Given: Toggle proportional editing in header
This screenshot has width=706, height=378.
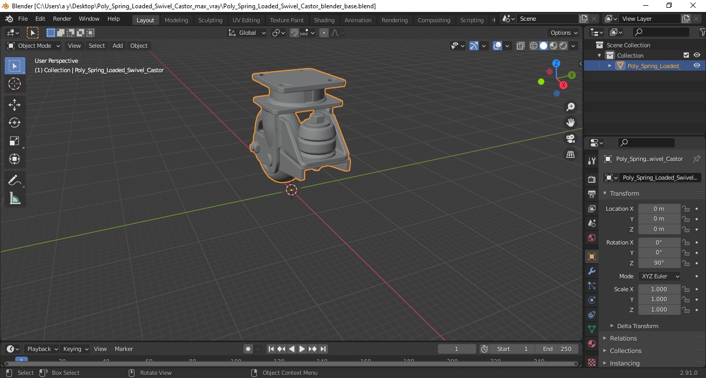Looking at the screenshot, I should coord(324,33).
